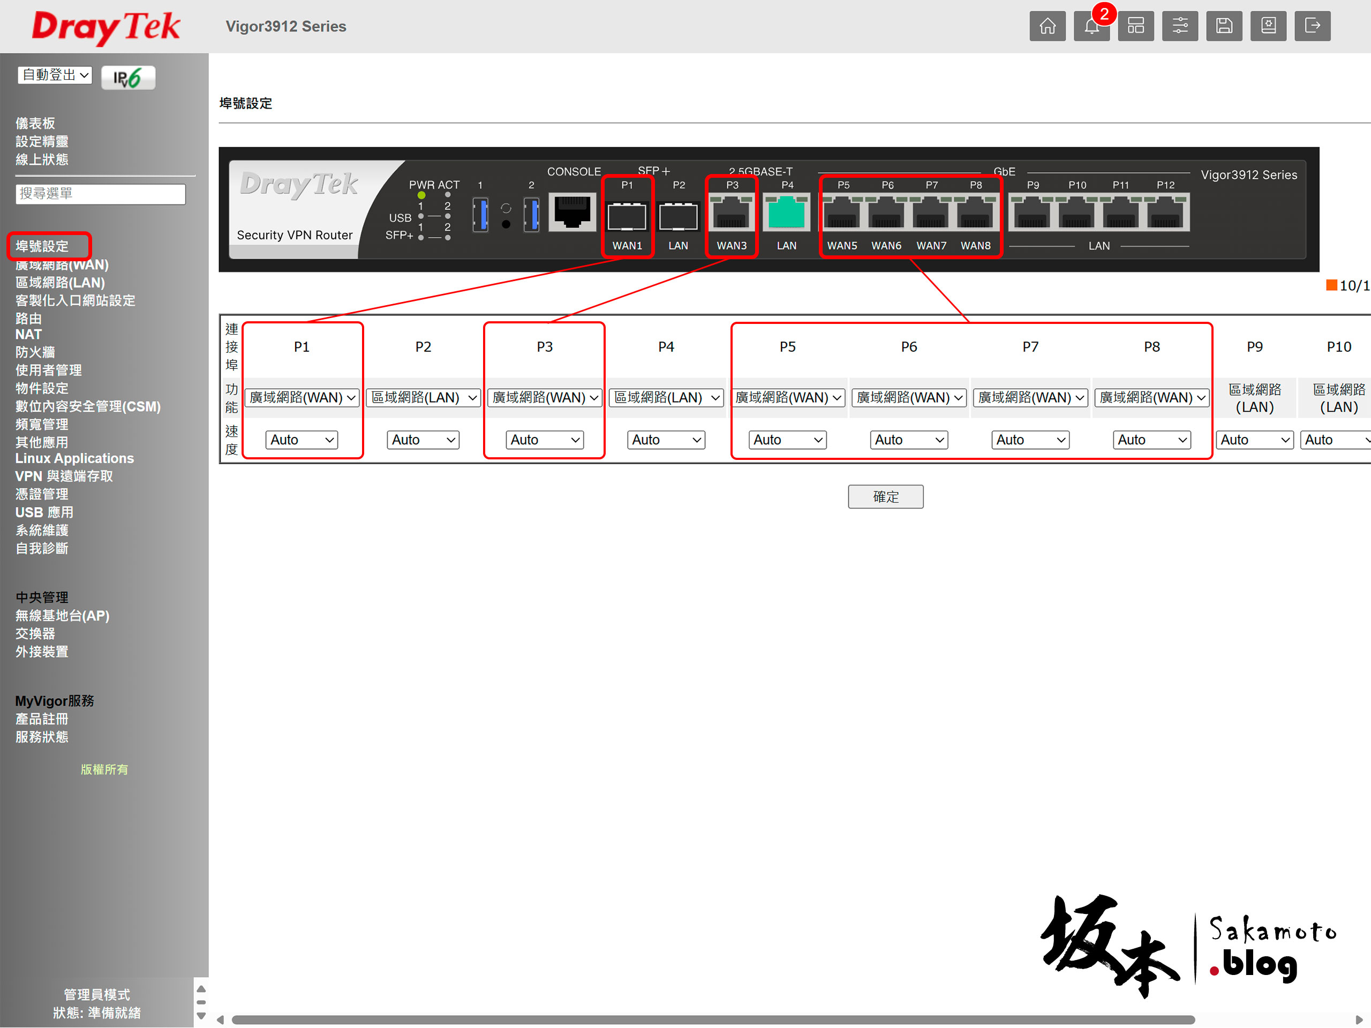Open 客製化入口網站設定 menu
The width and height of the screenshot is (1371, 1028).
(76, 300)
